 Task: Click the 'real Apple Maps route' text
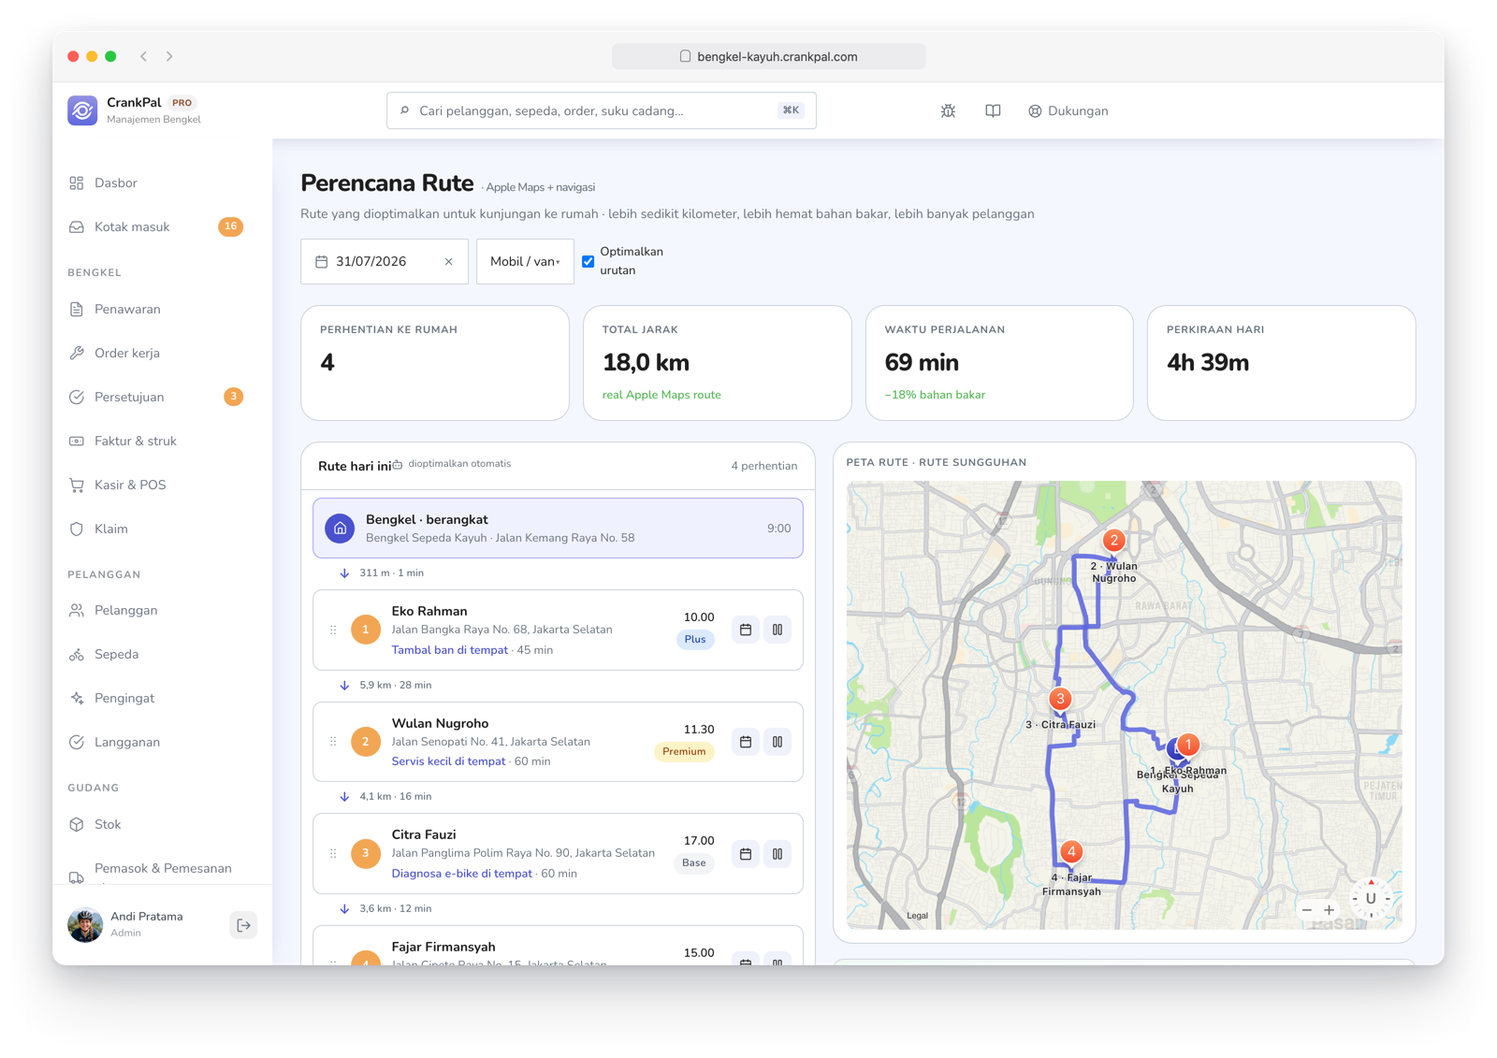(x=661, y=395)
